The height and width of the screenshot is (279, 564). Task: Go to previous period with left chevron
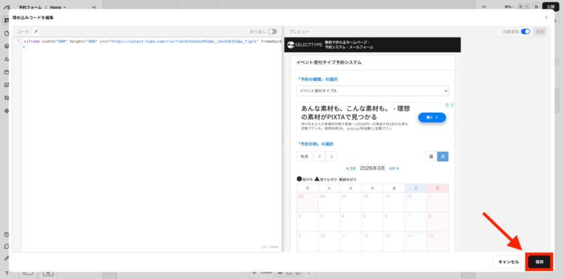319,156
